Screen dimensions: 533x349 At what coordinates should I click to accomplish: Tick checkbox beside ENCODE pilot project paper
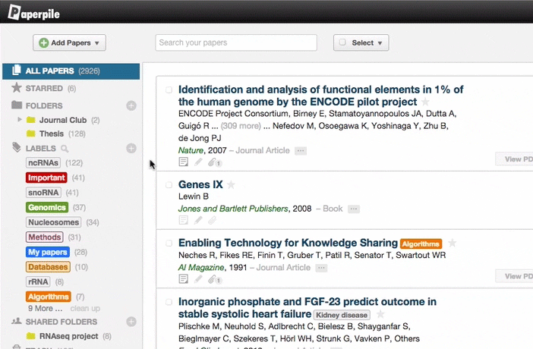pyautogui.click(x=169, y=90)
